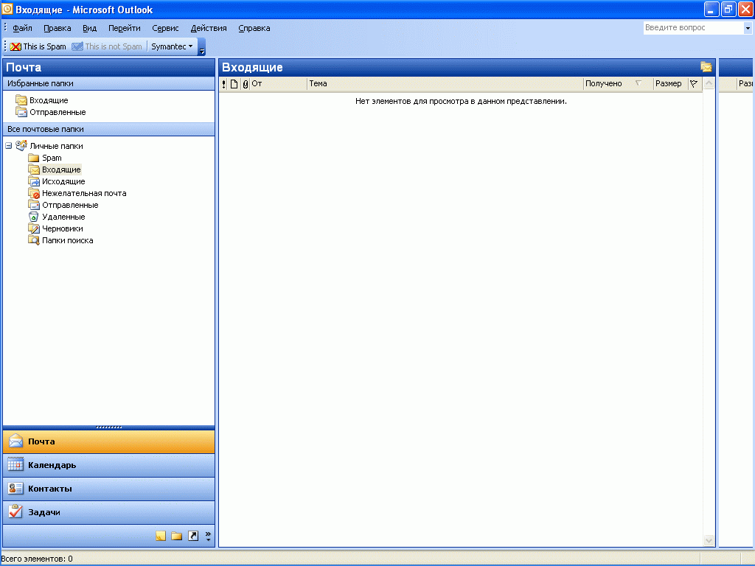Switch to the Задачи navigation button
The height and width of the screenshot is (566, 755).
(x=109, y=511)
